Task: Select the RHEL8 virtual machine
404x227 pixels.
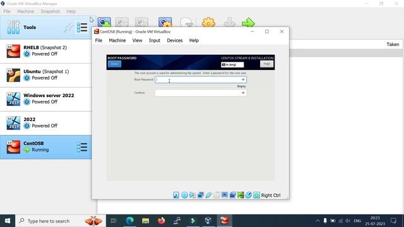Action: point(45,50)
